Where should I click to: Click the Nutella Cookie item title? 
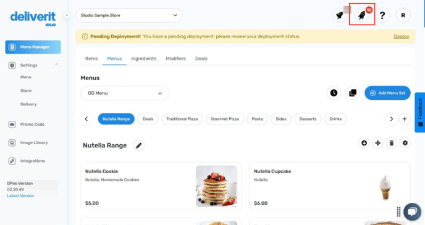102,171
